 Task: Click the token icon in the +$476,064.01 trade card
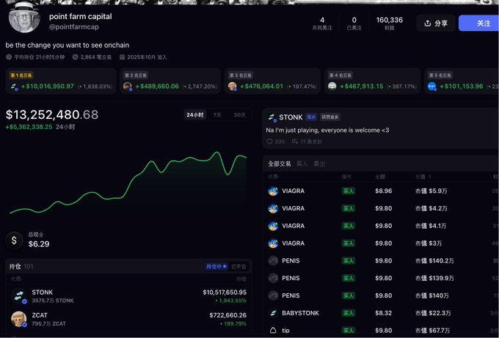[233, 87]
